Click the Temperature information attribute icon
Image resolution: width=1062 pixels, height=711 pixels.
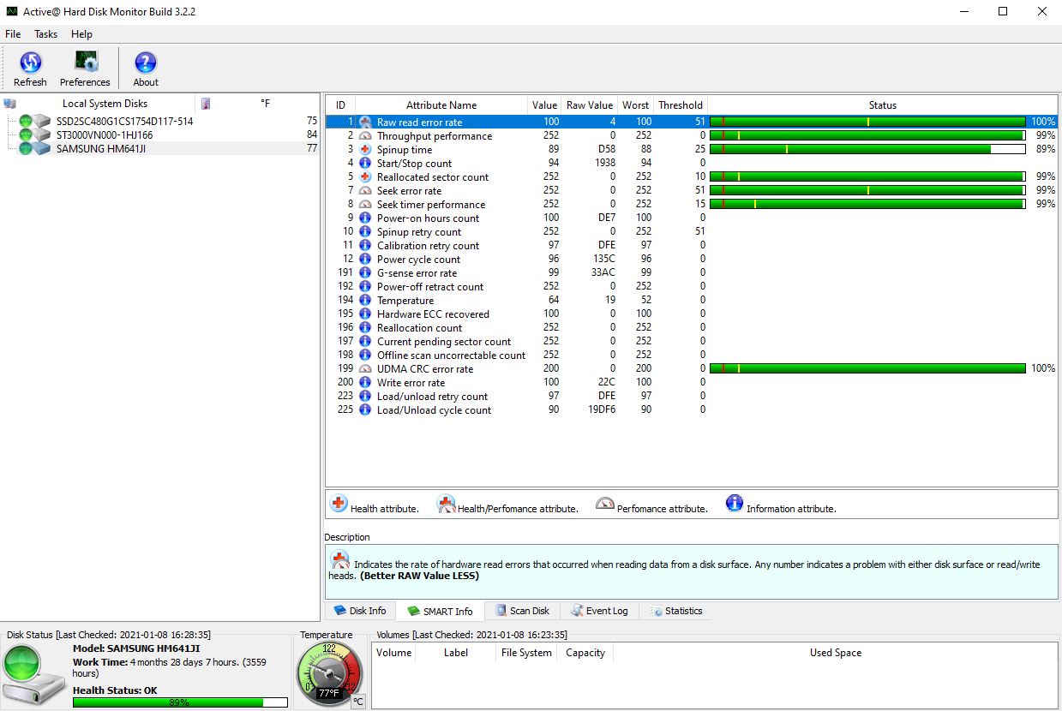365,301
